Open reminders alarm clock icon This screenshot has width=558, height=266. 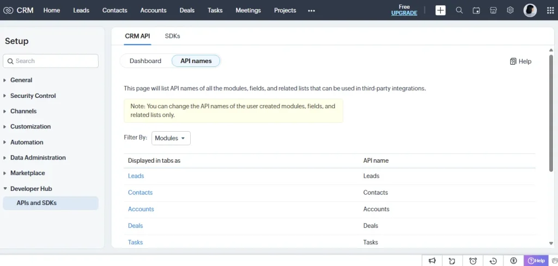pos(473,261)
